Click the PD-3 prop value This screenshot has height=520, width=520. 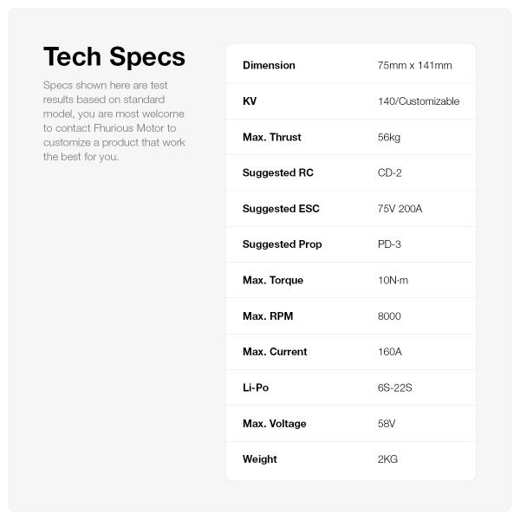click(x=389, y=244)
